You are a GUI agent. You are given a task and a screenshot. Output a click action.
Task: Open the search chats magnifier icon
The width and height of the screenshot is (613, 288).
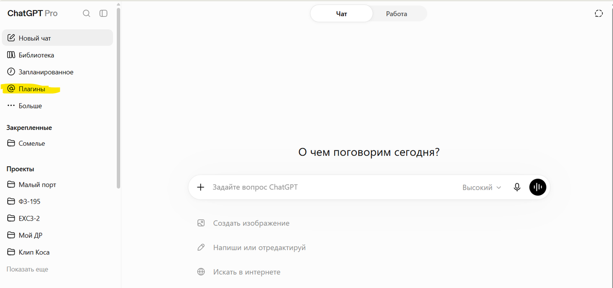click(87, 13)
